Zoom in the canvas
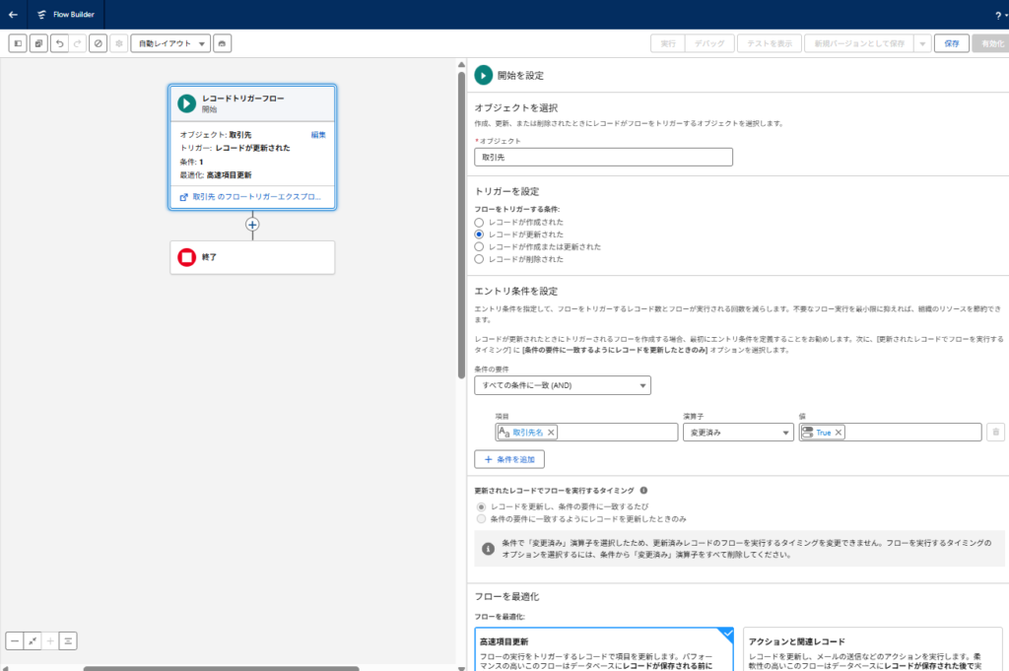 click(50, 640)
